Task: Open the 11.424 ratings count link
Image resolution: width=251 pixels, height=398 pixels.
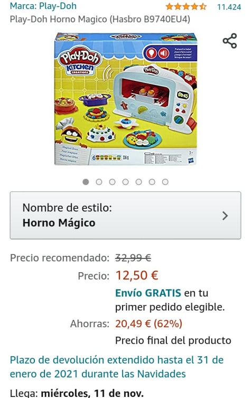Action: 229,7
